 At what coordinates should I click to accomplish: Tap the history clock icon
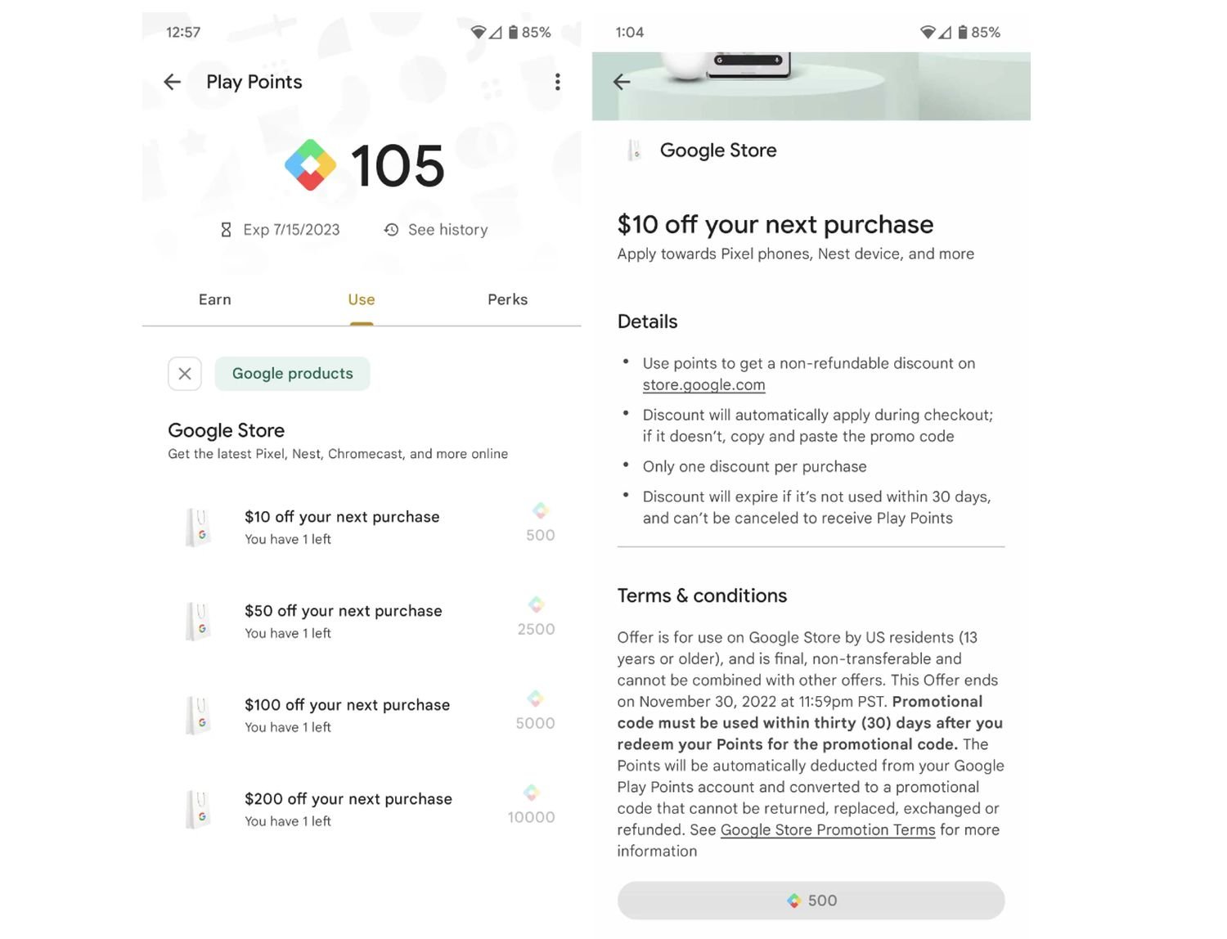coord(392,230)
